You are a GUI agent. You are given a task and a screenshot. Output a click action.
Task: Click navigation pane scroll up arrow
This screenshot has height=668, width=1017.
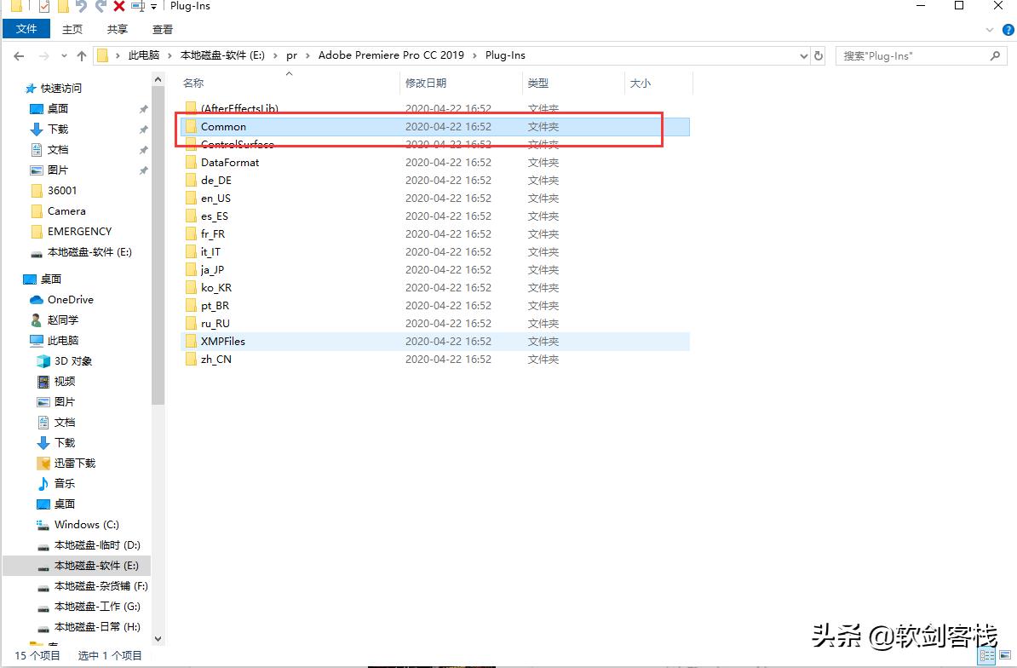pyautogui.click(x=158, y=79)
